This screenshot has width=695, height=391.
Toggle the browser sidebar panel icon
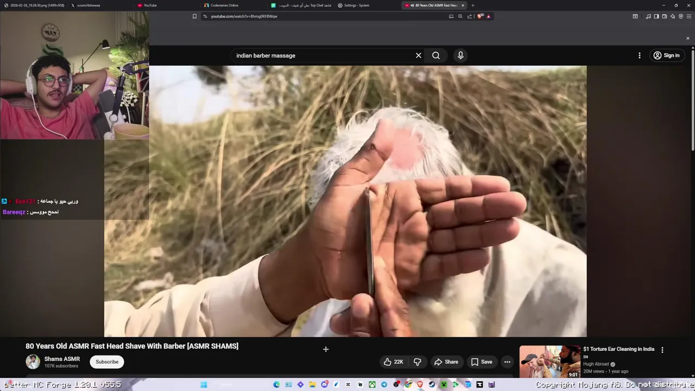tap(656, 16)
